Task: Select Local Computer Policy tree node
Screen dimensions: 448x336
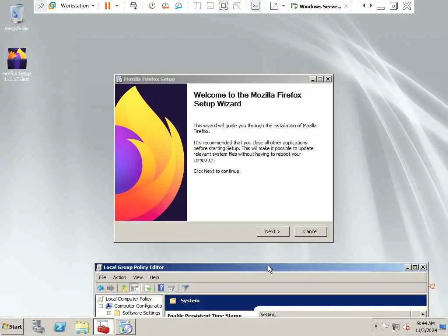Action: [x=129, y=299]
